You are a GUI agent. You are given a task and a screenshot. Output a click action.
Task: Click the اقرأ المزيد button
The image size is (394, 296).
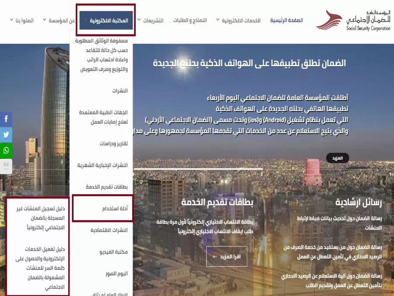[226, 257]
